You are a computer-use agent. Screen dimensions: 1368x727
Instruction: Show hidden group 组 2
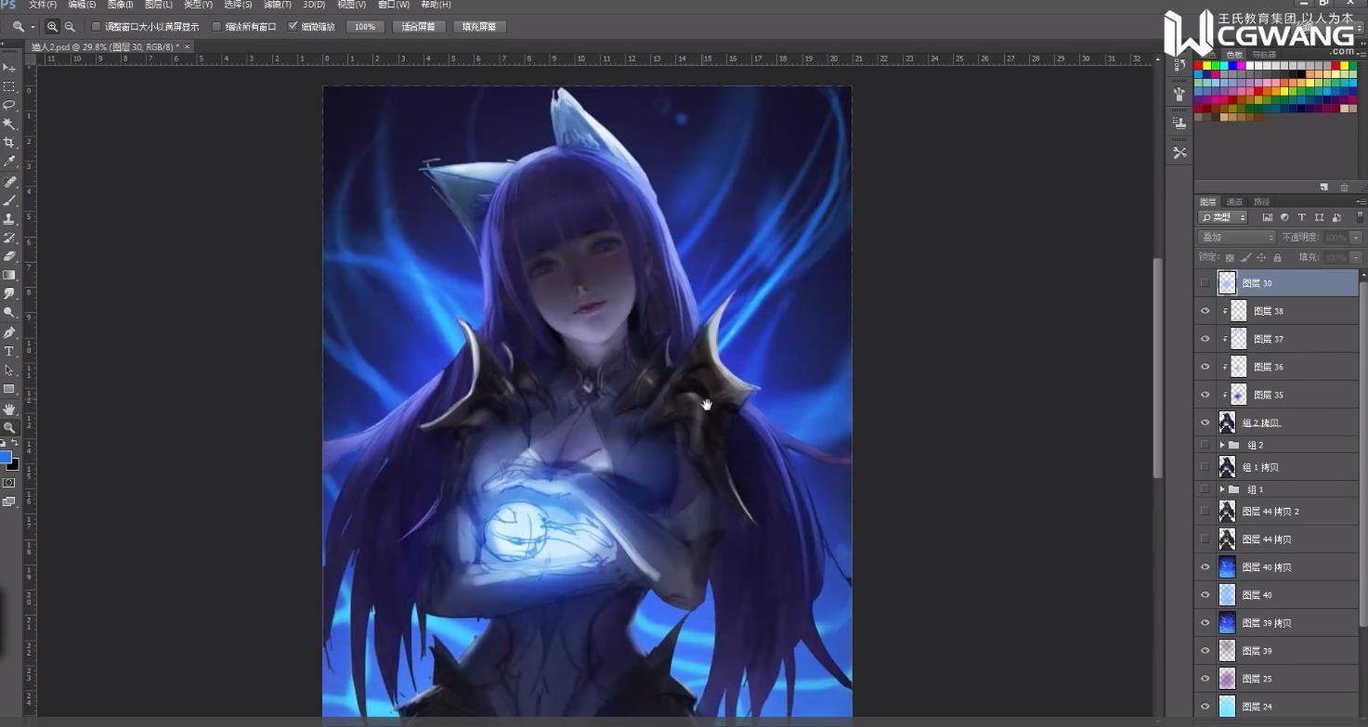click(x=1205, y=445)
